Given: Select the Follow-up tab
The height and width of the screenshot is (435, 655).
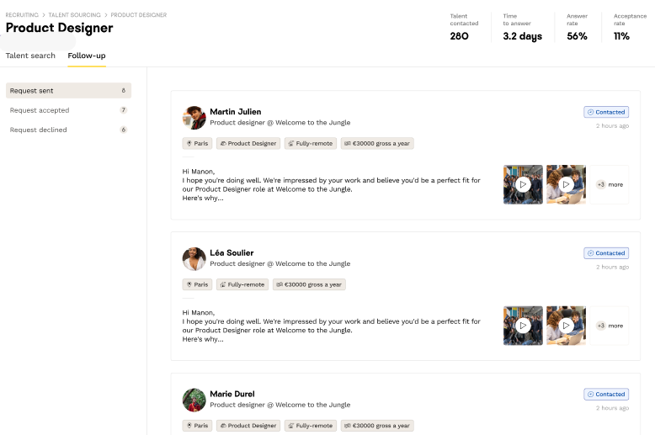Looking at the screenshot, I should [x=87, y=56].
